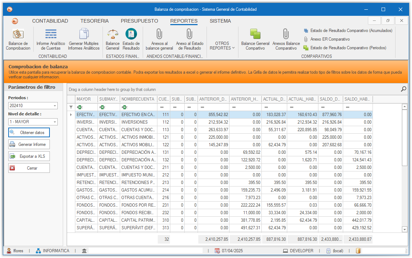This screenshot has width=412, height=258.
Task: Open the SALDO_HAB filter equals operator
Action: [x=347, y=107]
